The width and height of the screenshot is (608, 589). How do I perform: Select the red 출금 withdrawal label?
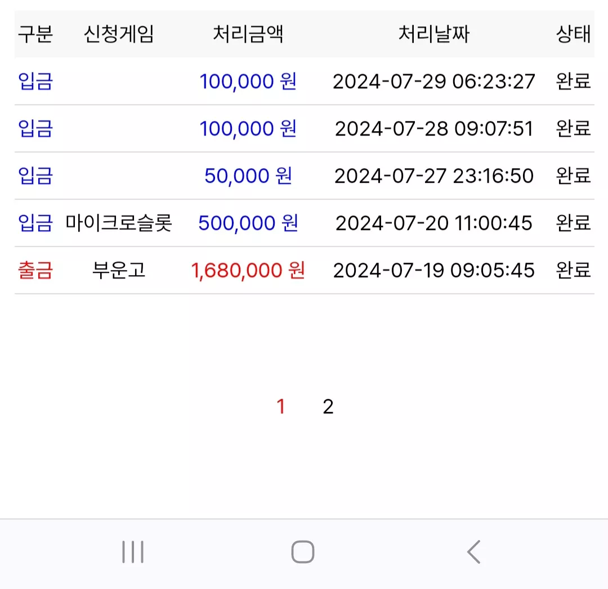pos(35,270)
